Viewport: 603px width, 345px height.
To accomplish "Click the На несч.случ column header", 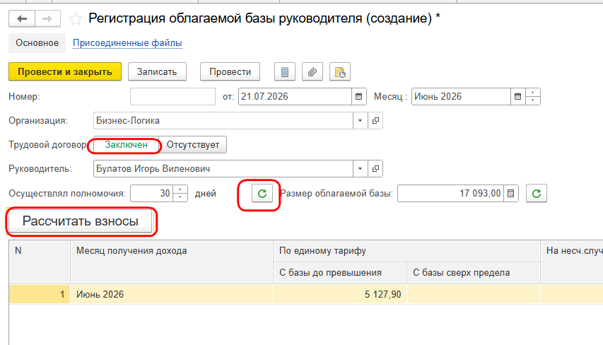I will (x=572, y=262).
